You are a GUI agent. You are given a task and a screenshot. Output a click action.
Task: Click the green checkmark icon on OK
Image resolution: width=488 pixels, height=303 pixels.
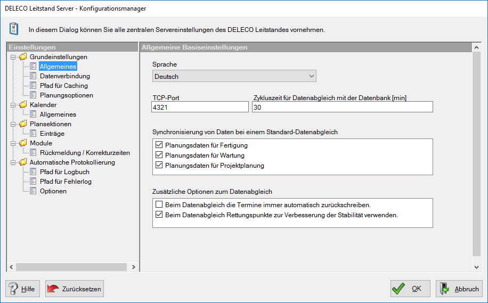(398, 289)
